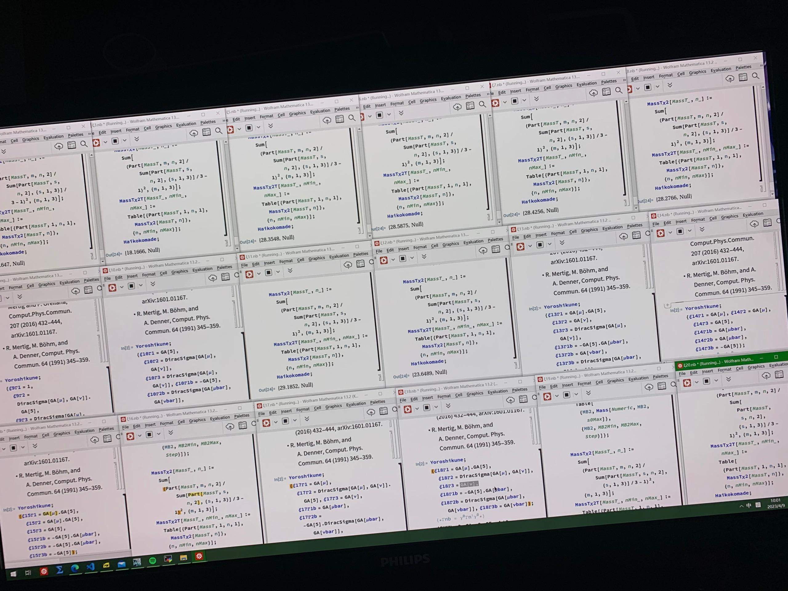Click the evaluate cells icon in ξ14.nb

coord(661,233)
